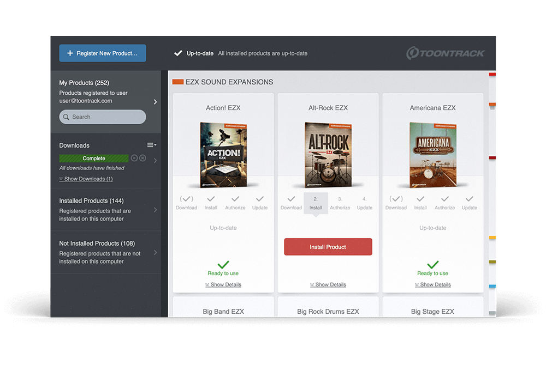Viewport: 546px width, 371px height.
Task: Click the green Ready checkmark under Americana EZX
Action: point(432,265)
